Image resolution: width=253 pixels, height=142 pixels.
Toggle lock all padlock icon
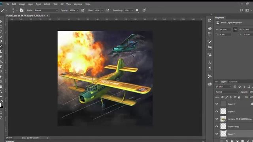[x=239, y=97]
